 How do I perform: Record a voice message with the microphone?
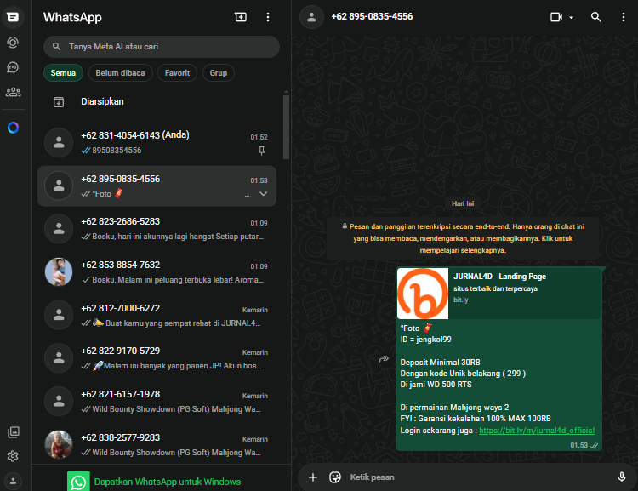(x=621, y=477)
